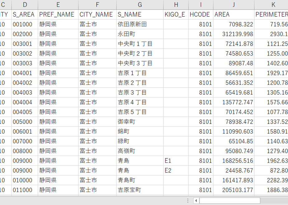Select cell containing 中央町３丁目
288x205 pixels.
[140, 63]
